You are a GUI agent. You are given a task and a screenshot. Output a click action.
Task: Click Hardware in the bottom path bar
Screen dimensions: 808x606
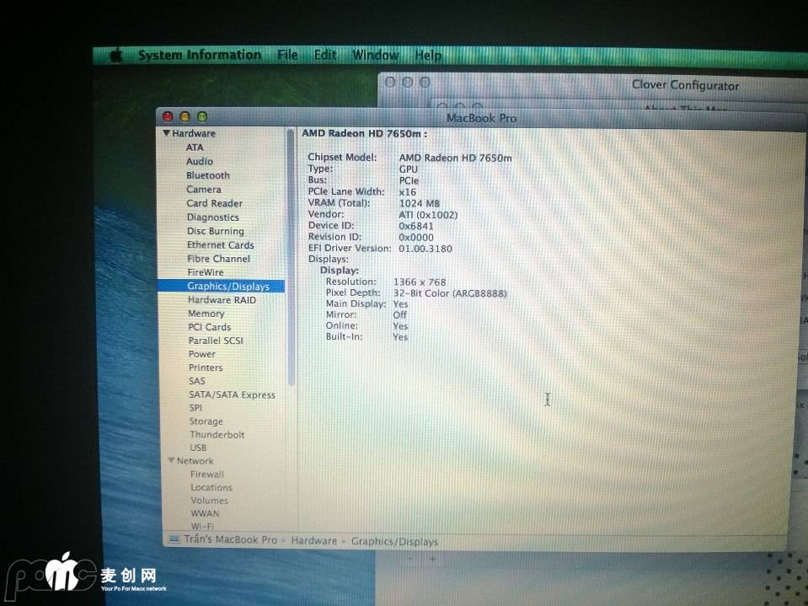313,541
